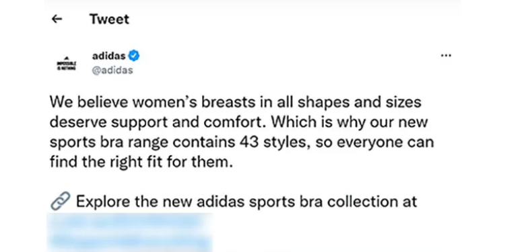Click 'Explore the new adidas sports bra collection at'

pyautogui.click(x=246, y=202)
